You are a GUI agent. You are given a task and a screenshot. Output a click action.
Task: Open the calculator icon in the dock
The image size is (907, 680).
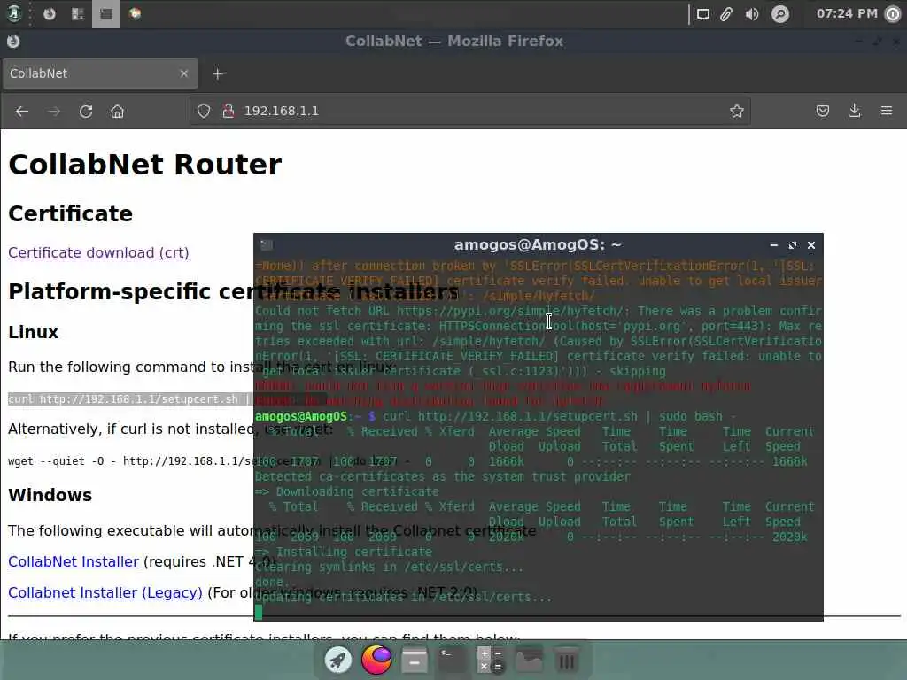[x=491, y=661]
